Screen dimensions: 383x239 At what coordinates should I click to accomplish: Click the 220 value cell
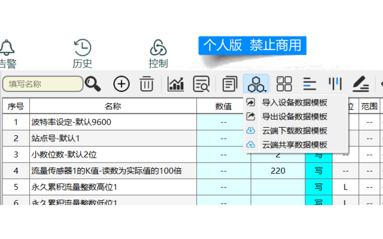point(278,171)
